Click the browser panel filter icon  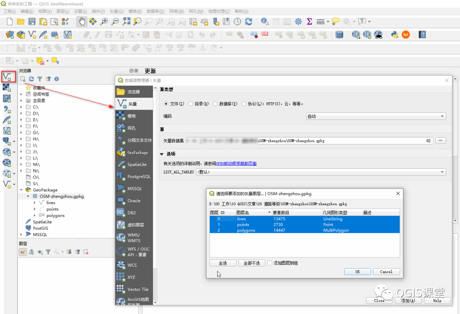(x=40, y=79)
